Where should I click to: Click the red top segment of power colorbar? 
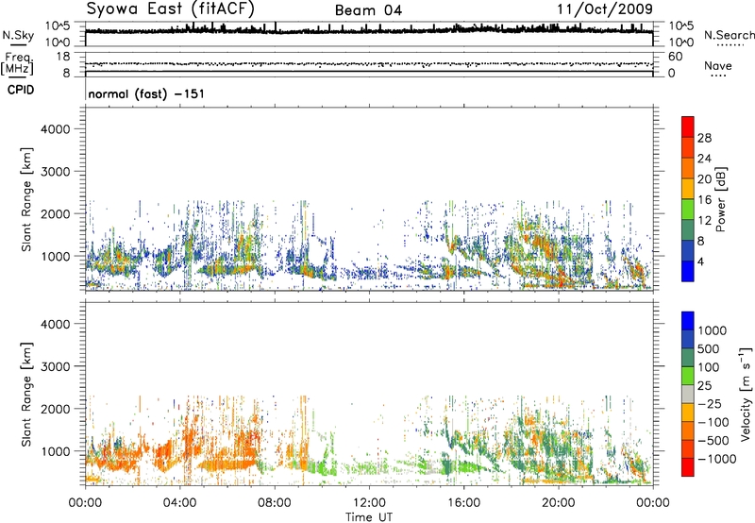(x=688, y=127)
